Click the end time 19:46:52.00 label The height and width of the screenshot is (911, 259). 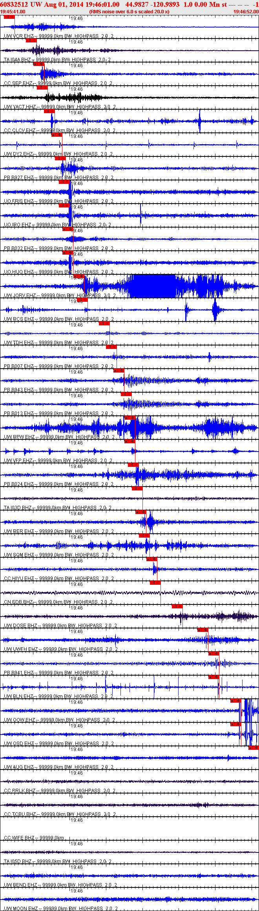click(x=246, y=12)
